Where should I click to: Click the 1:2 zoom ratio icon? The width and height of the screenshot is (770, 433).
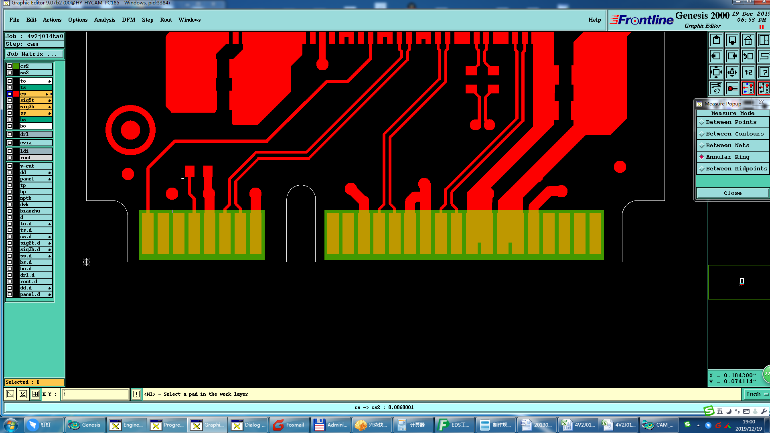click(748, 72)
